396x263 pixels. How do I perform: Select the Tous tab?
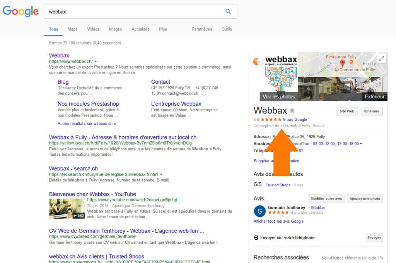(x=53, y=29)
